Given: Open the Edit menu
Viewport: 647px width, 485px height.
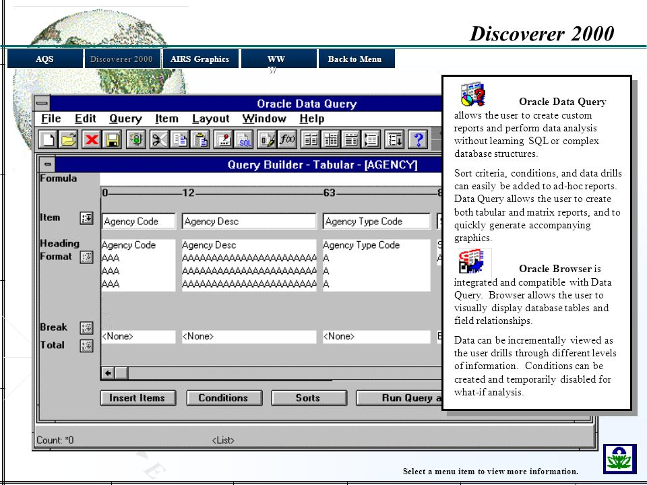Looking at the screenshot, I should pos(86,119).
